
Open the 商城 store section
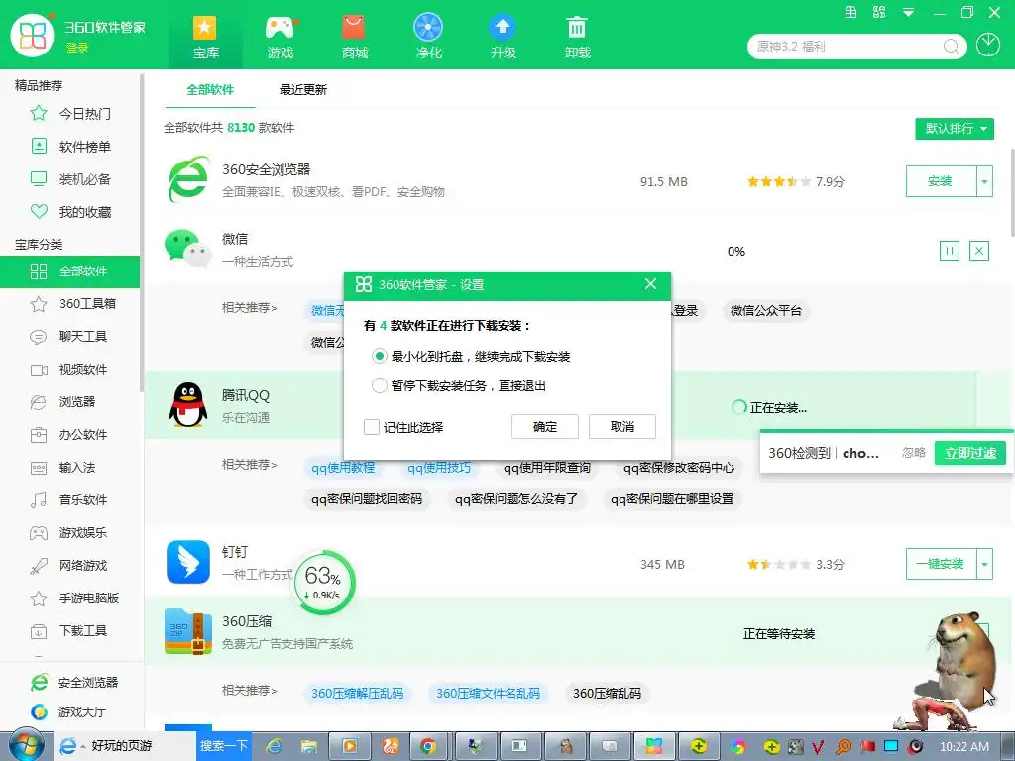click(354, 37)
